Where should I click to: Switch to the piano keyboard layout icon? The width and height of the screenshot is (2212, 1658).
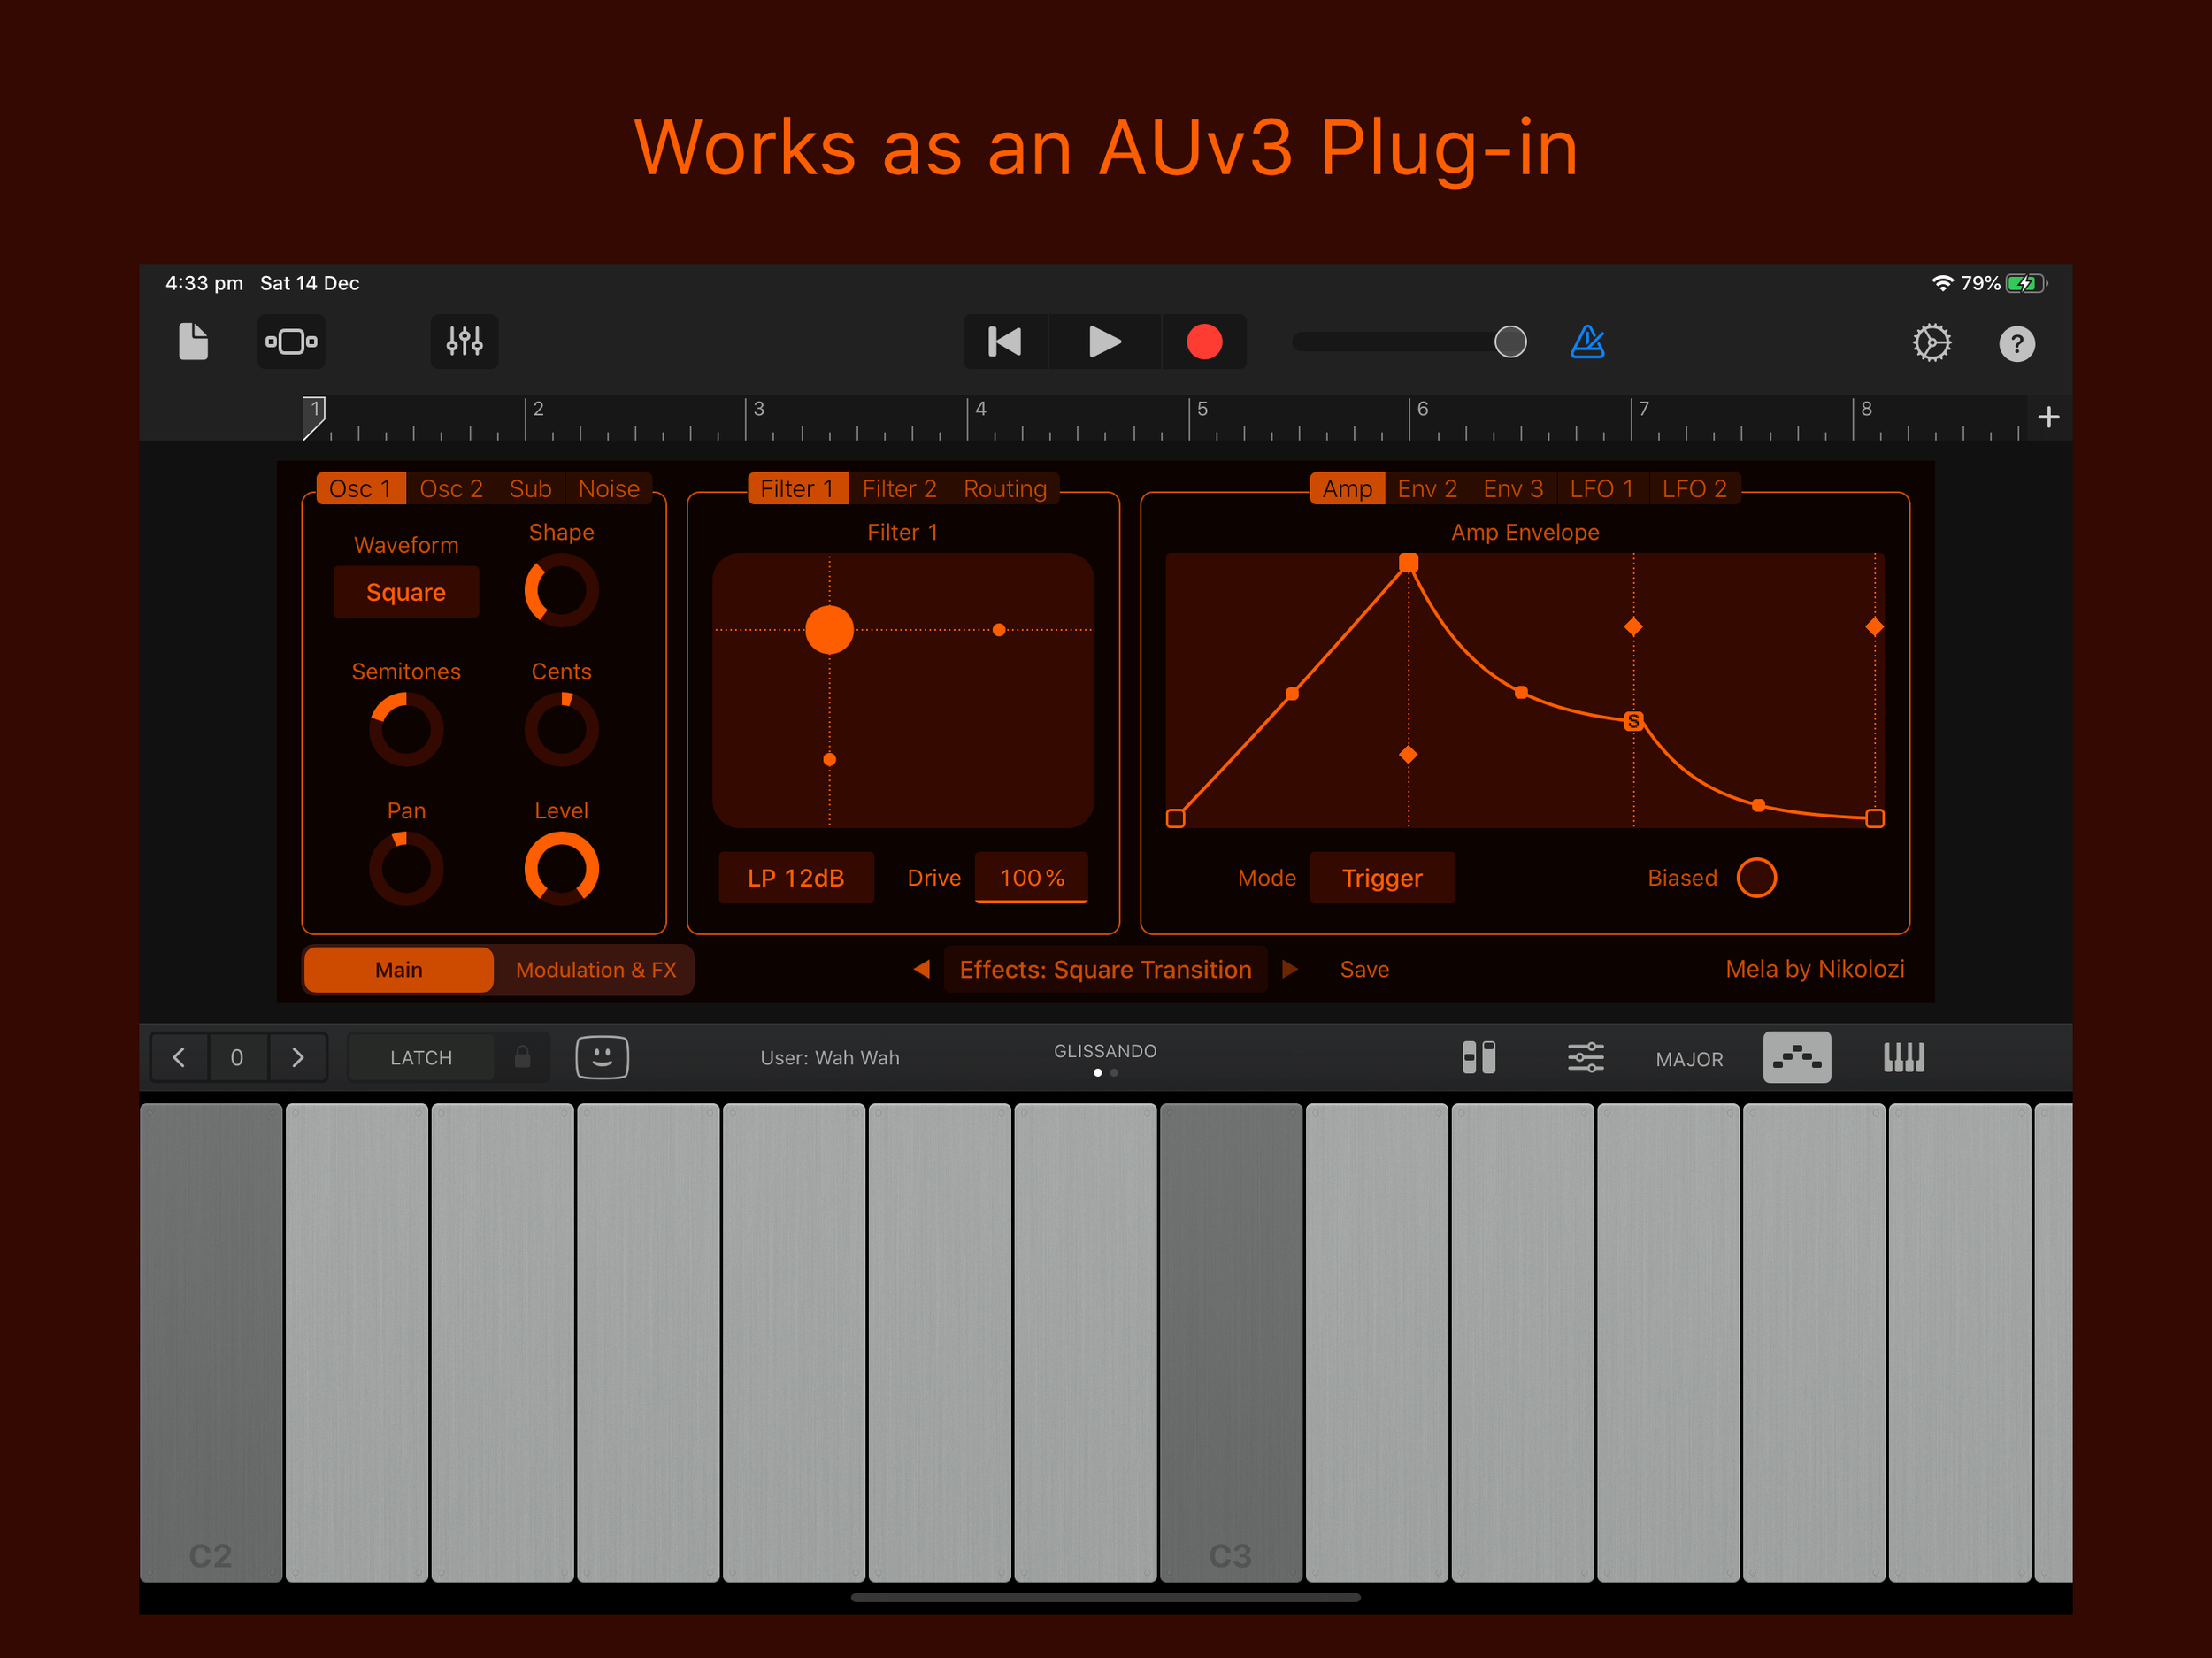(1903, 1057)
